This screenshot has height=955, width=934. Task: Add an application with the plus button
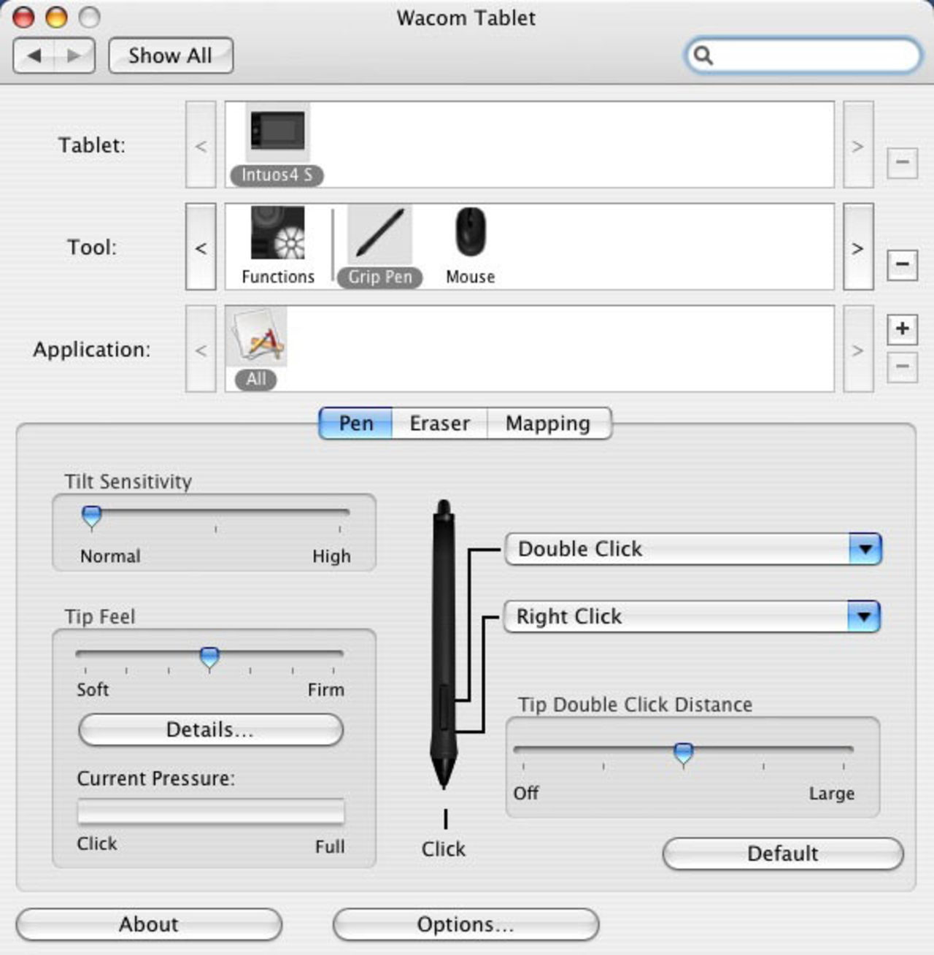point(902,329)
